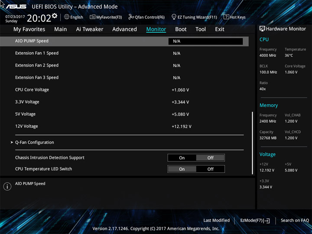Click the Voltage heading in Hardware Monitor
Screen dimensions: 312x234
pyautogui.click(x=267, y=154)
